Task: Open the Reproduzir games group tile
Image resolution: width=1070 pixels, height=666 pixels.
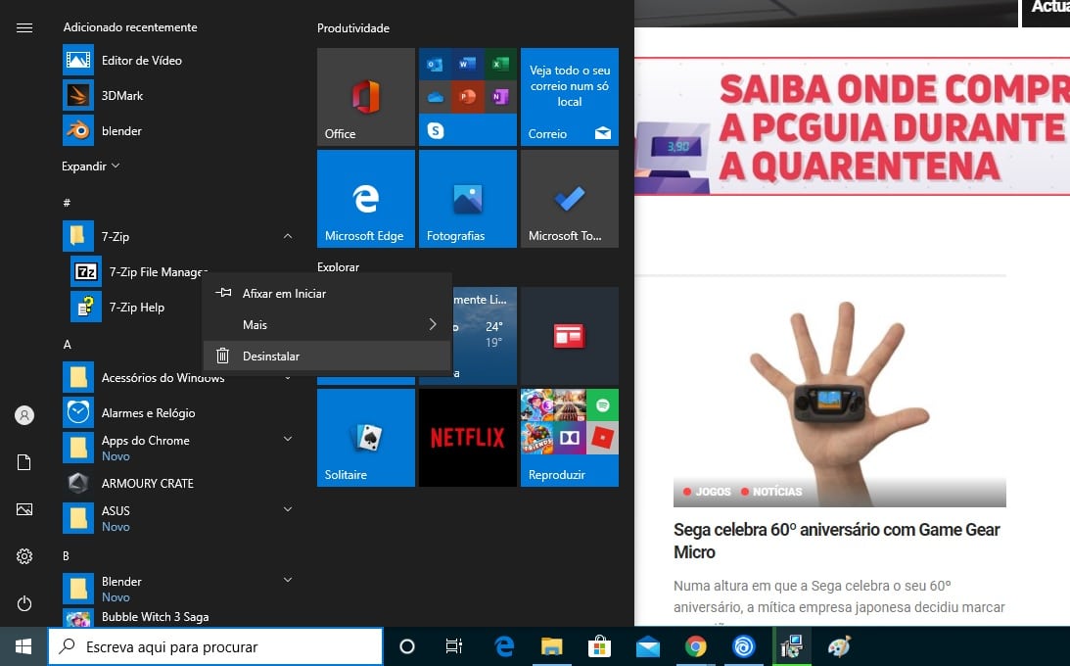Action: point(569,438)
